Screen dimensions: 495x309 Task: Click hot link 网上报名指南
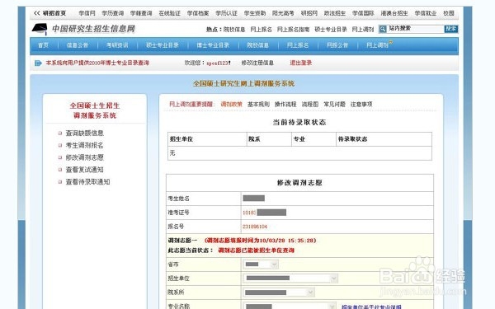pyautogui.click(x=293, y=30)
